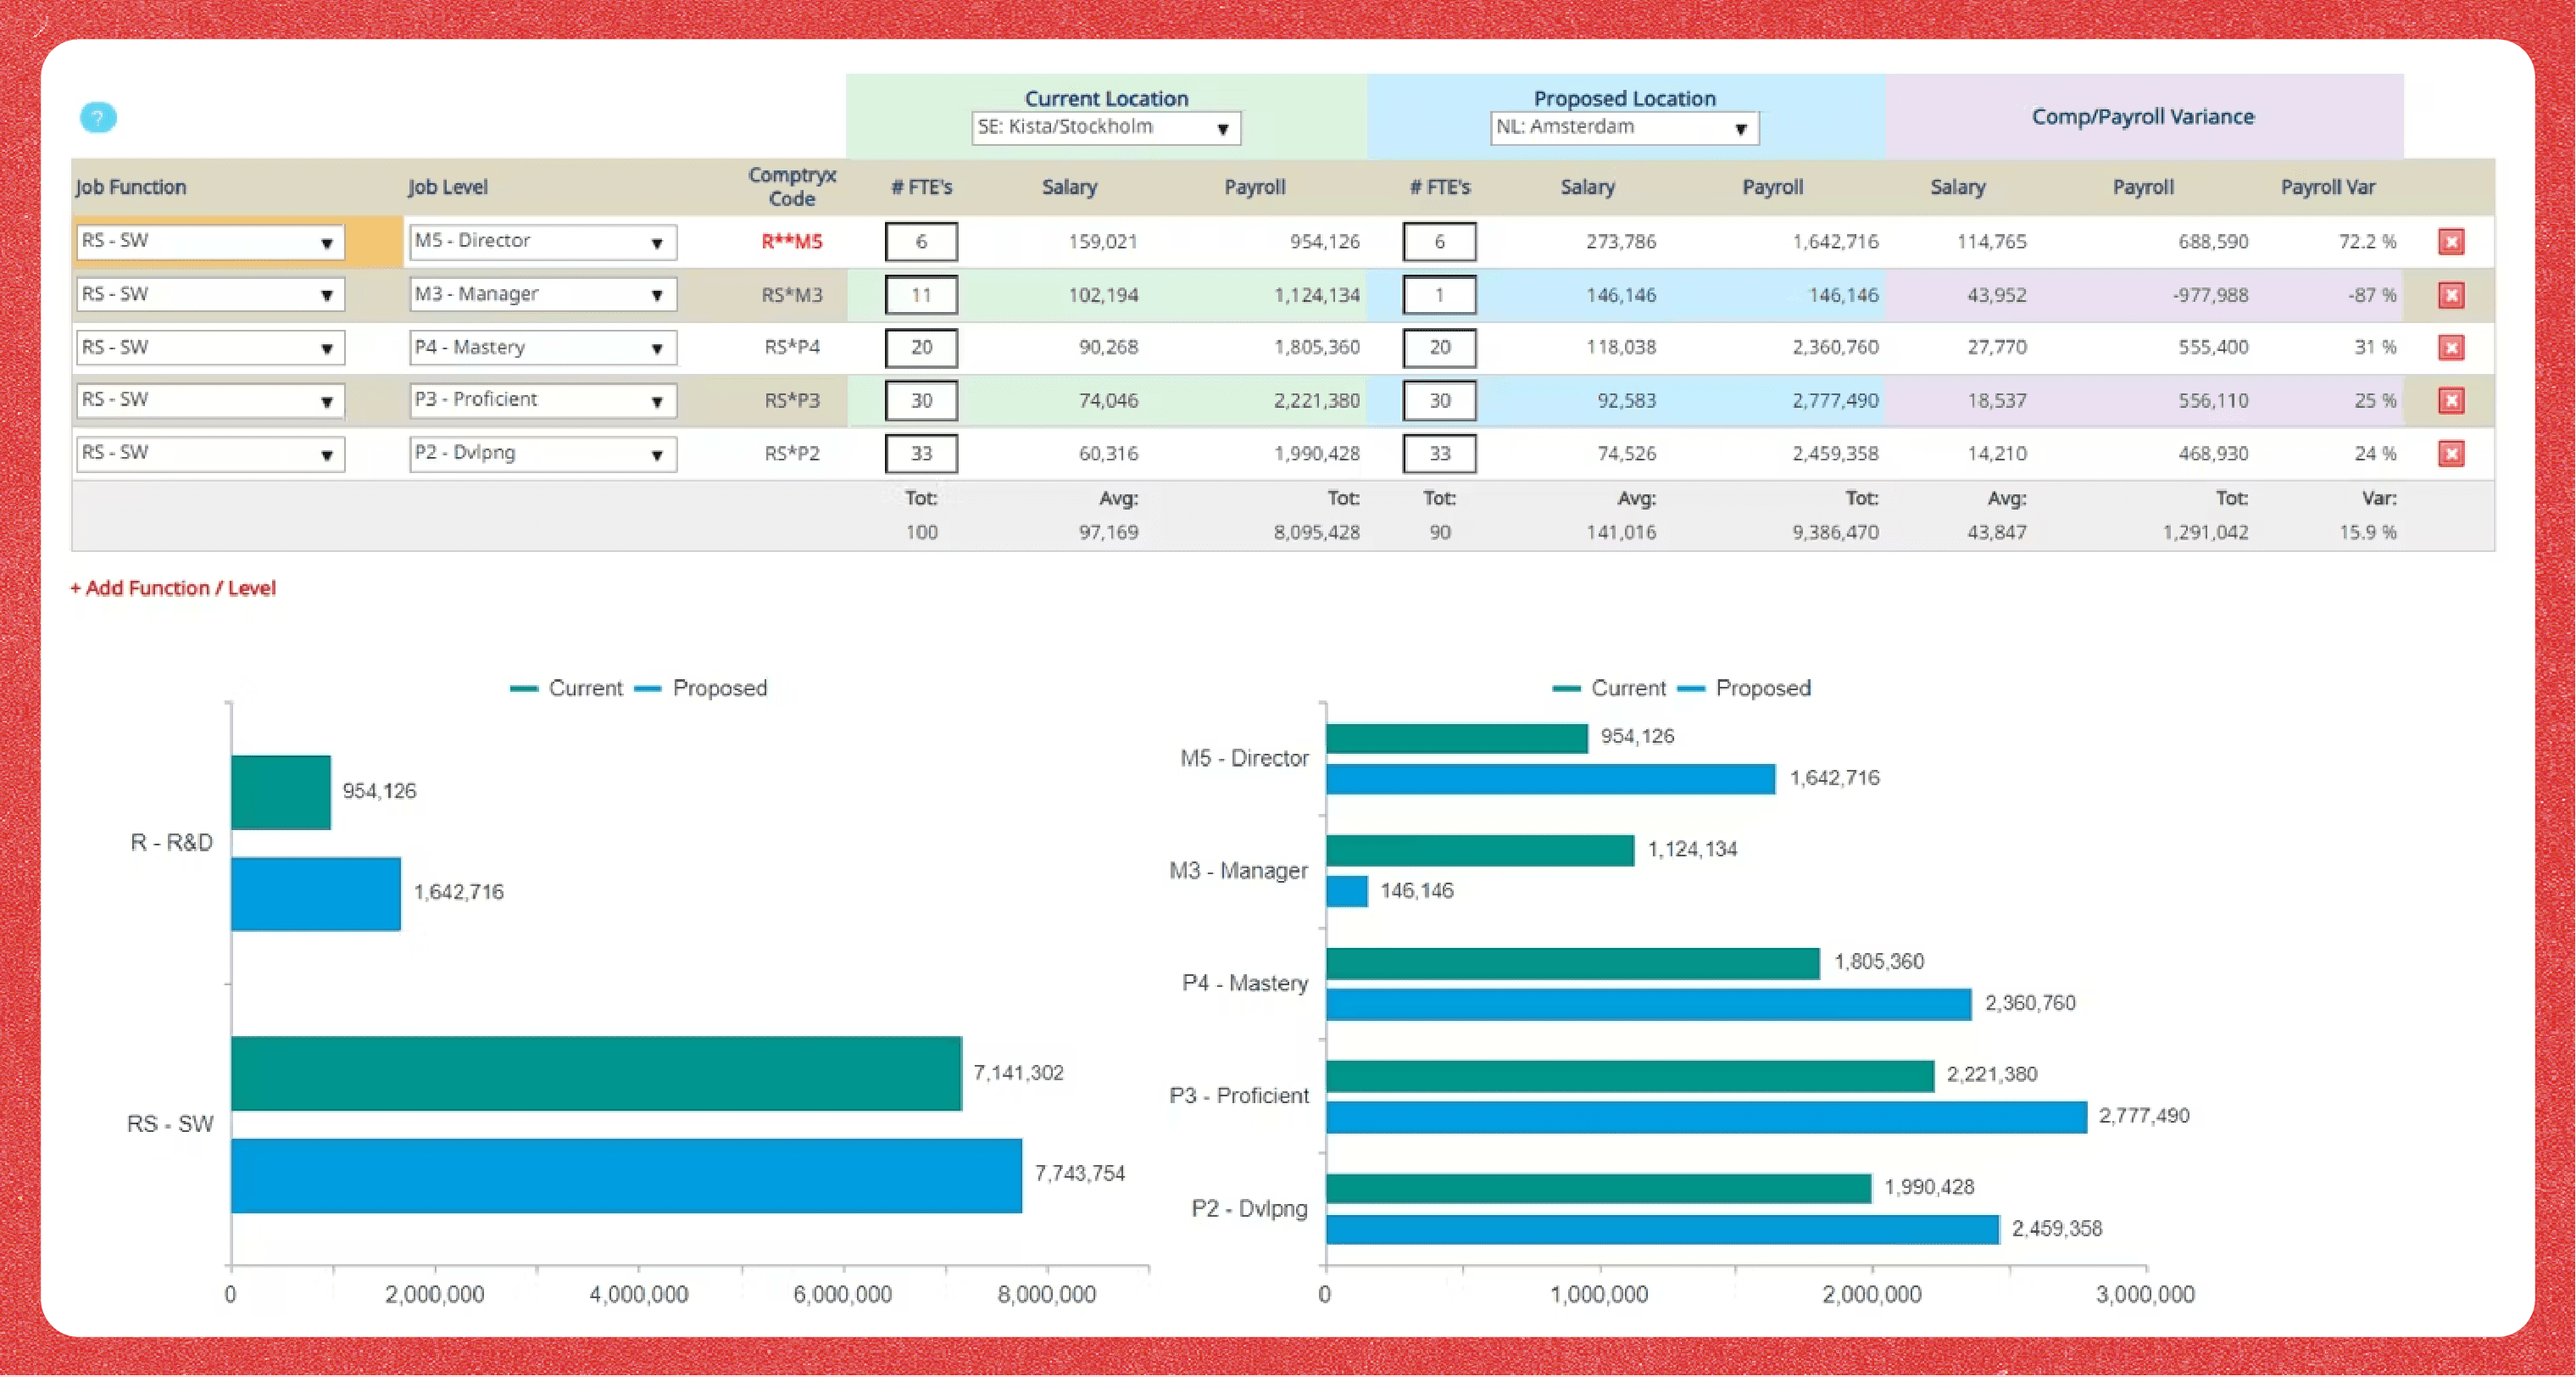Click the 72.2 % payroll variance value
Viewport: 2576px width, 1377px height.
coord(2367,241)
